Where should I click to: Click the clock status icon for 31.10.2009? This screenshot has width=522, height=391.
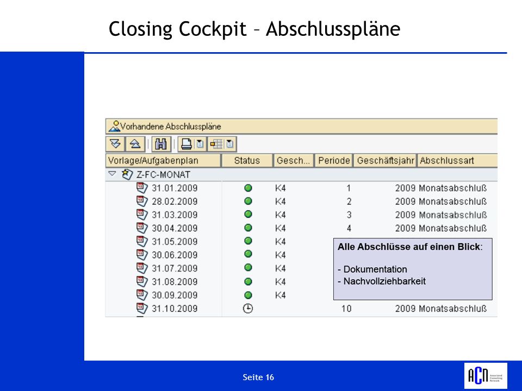248,308
